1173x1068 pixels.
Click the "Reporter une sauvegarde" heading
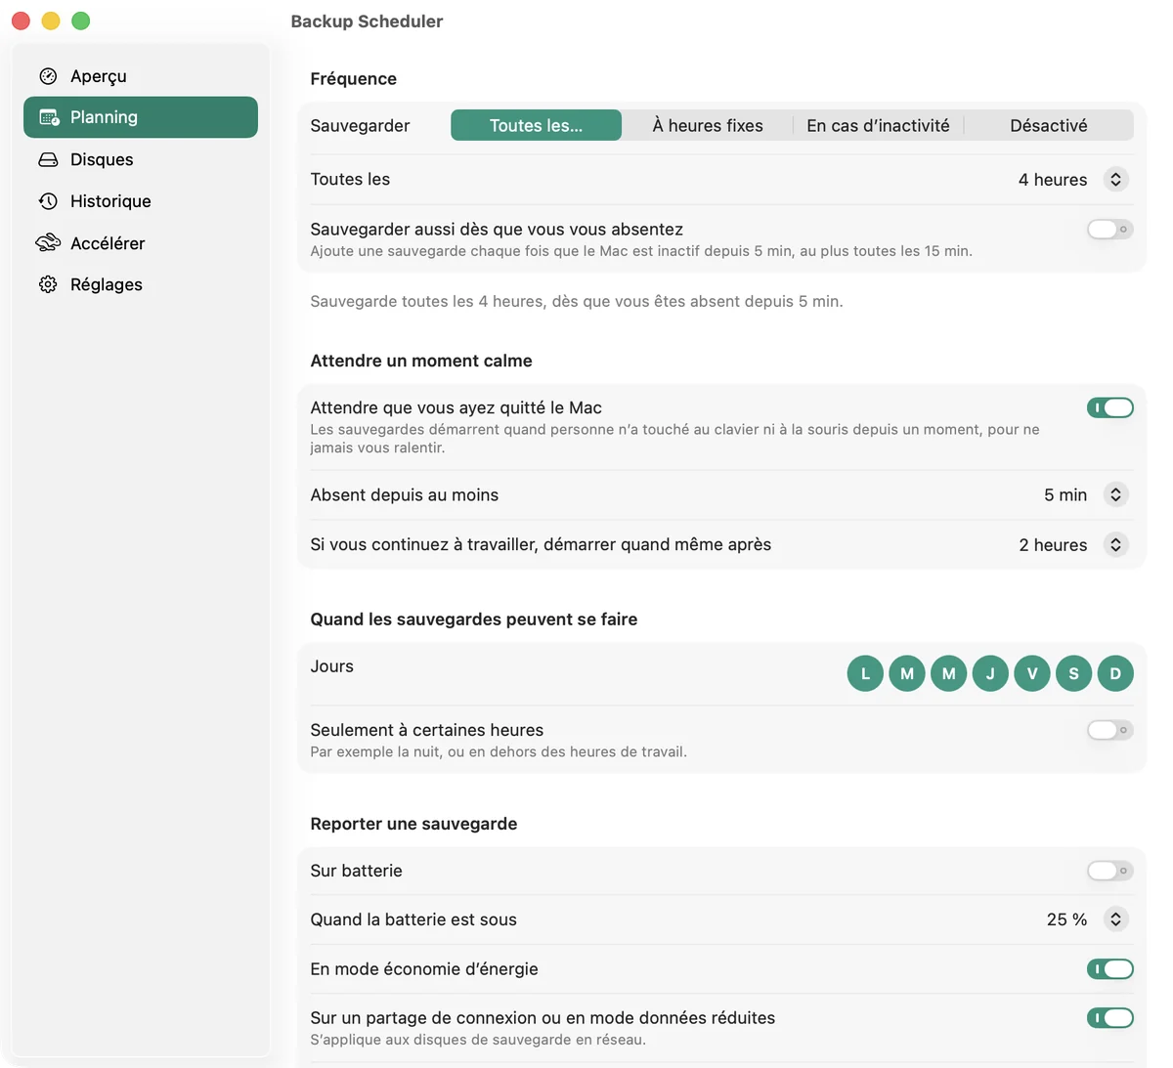pyautogui.click(x=413, y=824)
